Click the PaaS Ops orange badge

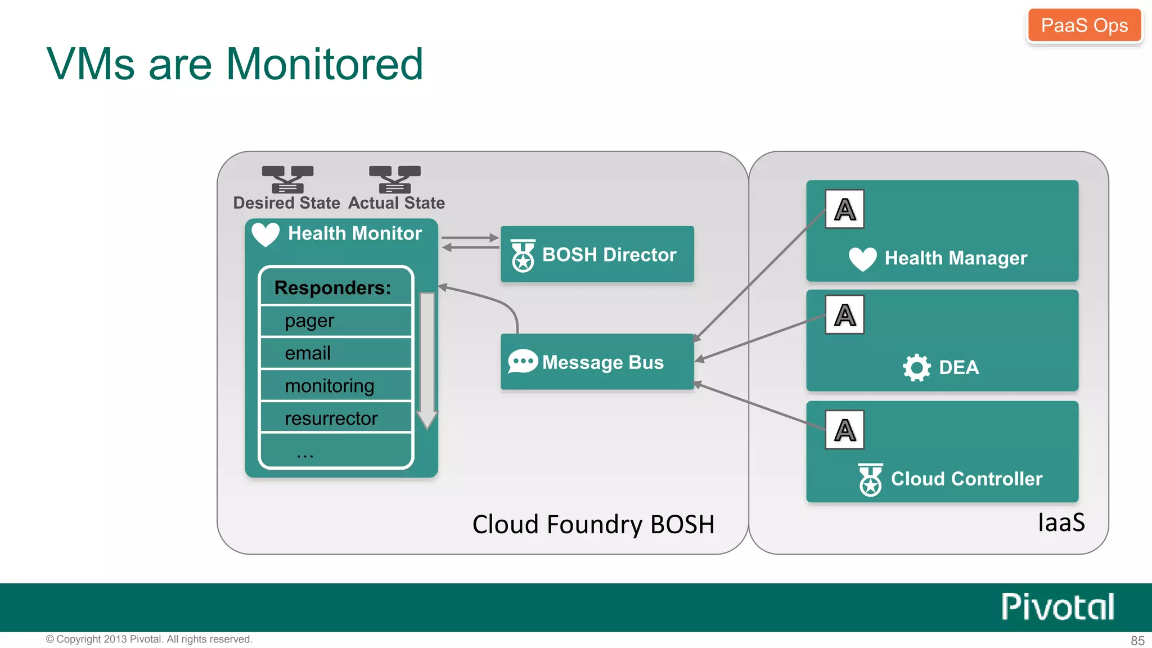[1084, 26]
